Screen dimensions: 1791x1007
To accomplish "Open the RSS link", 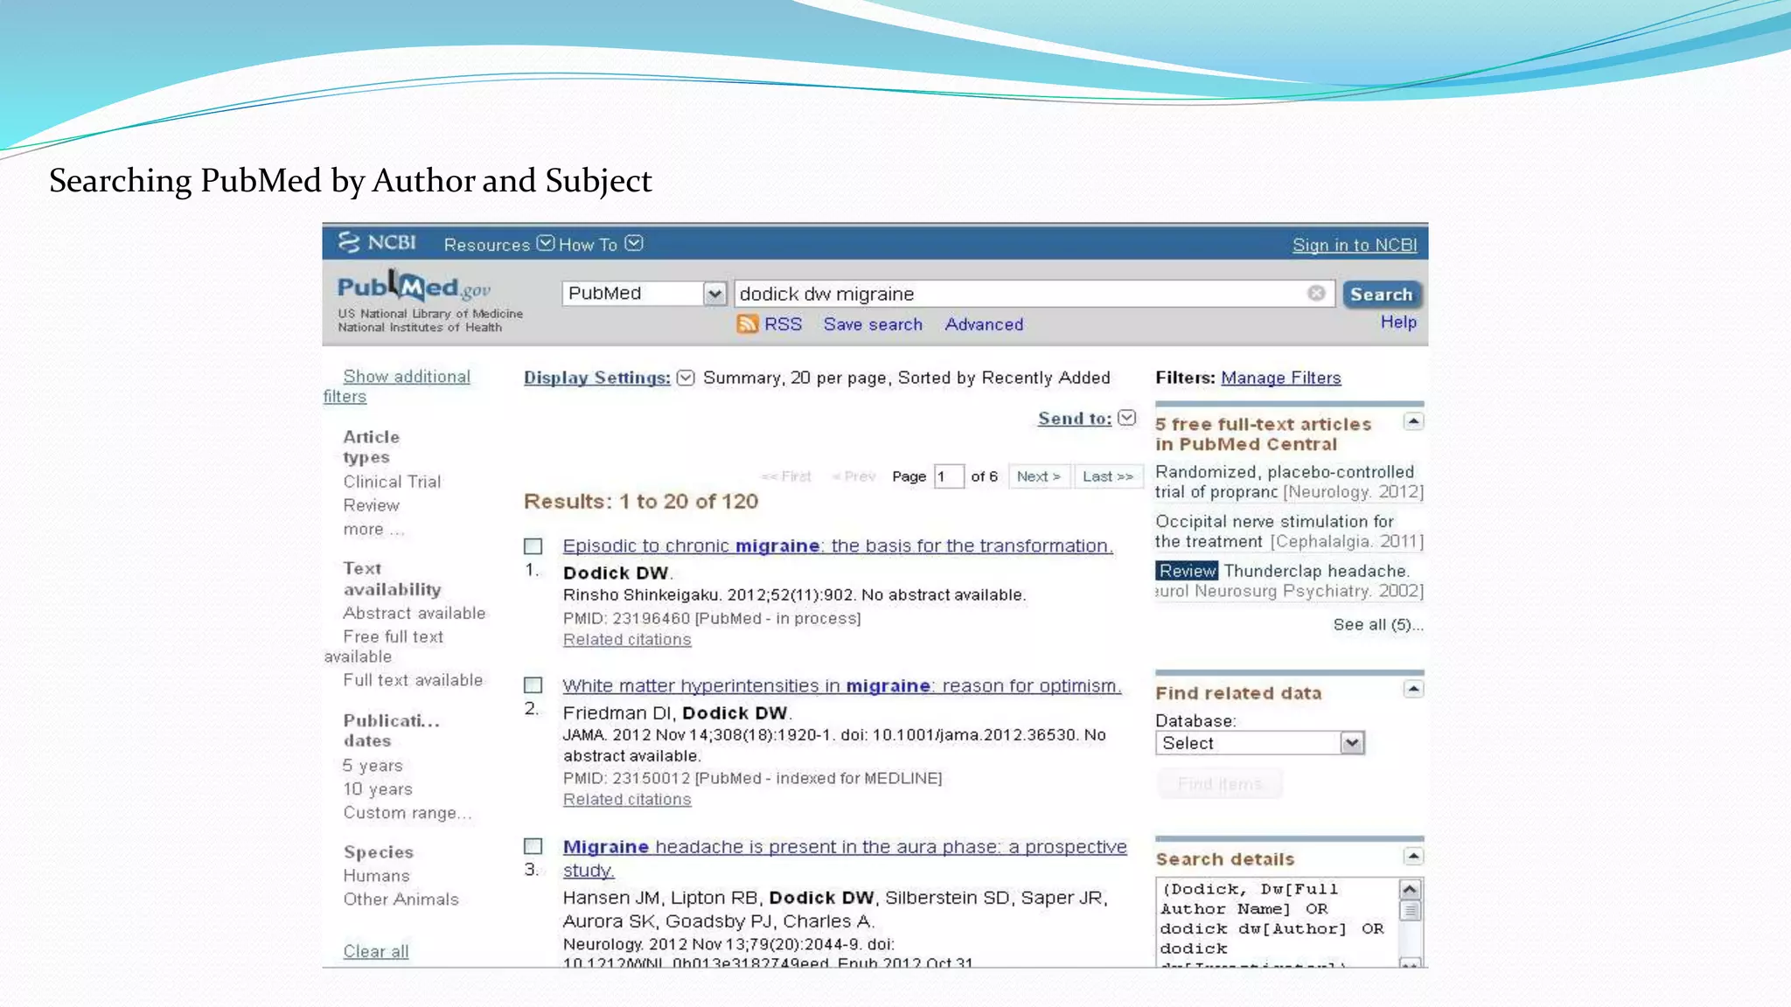I will click(x=783, y=324).
